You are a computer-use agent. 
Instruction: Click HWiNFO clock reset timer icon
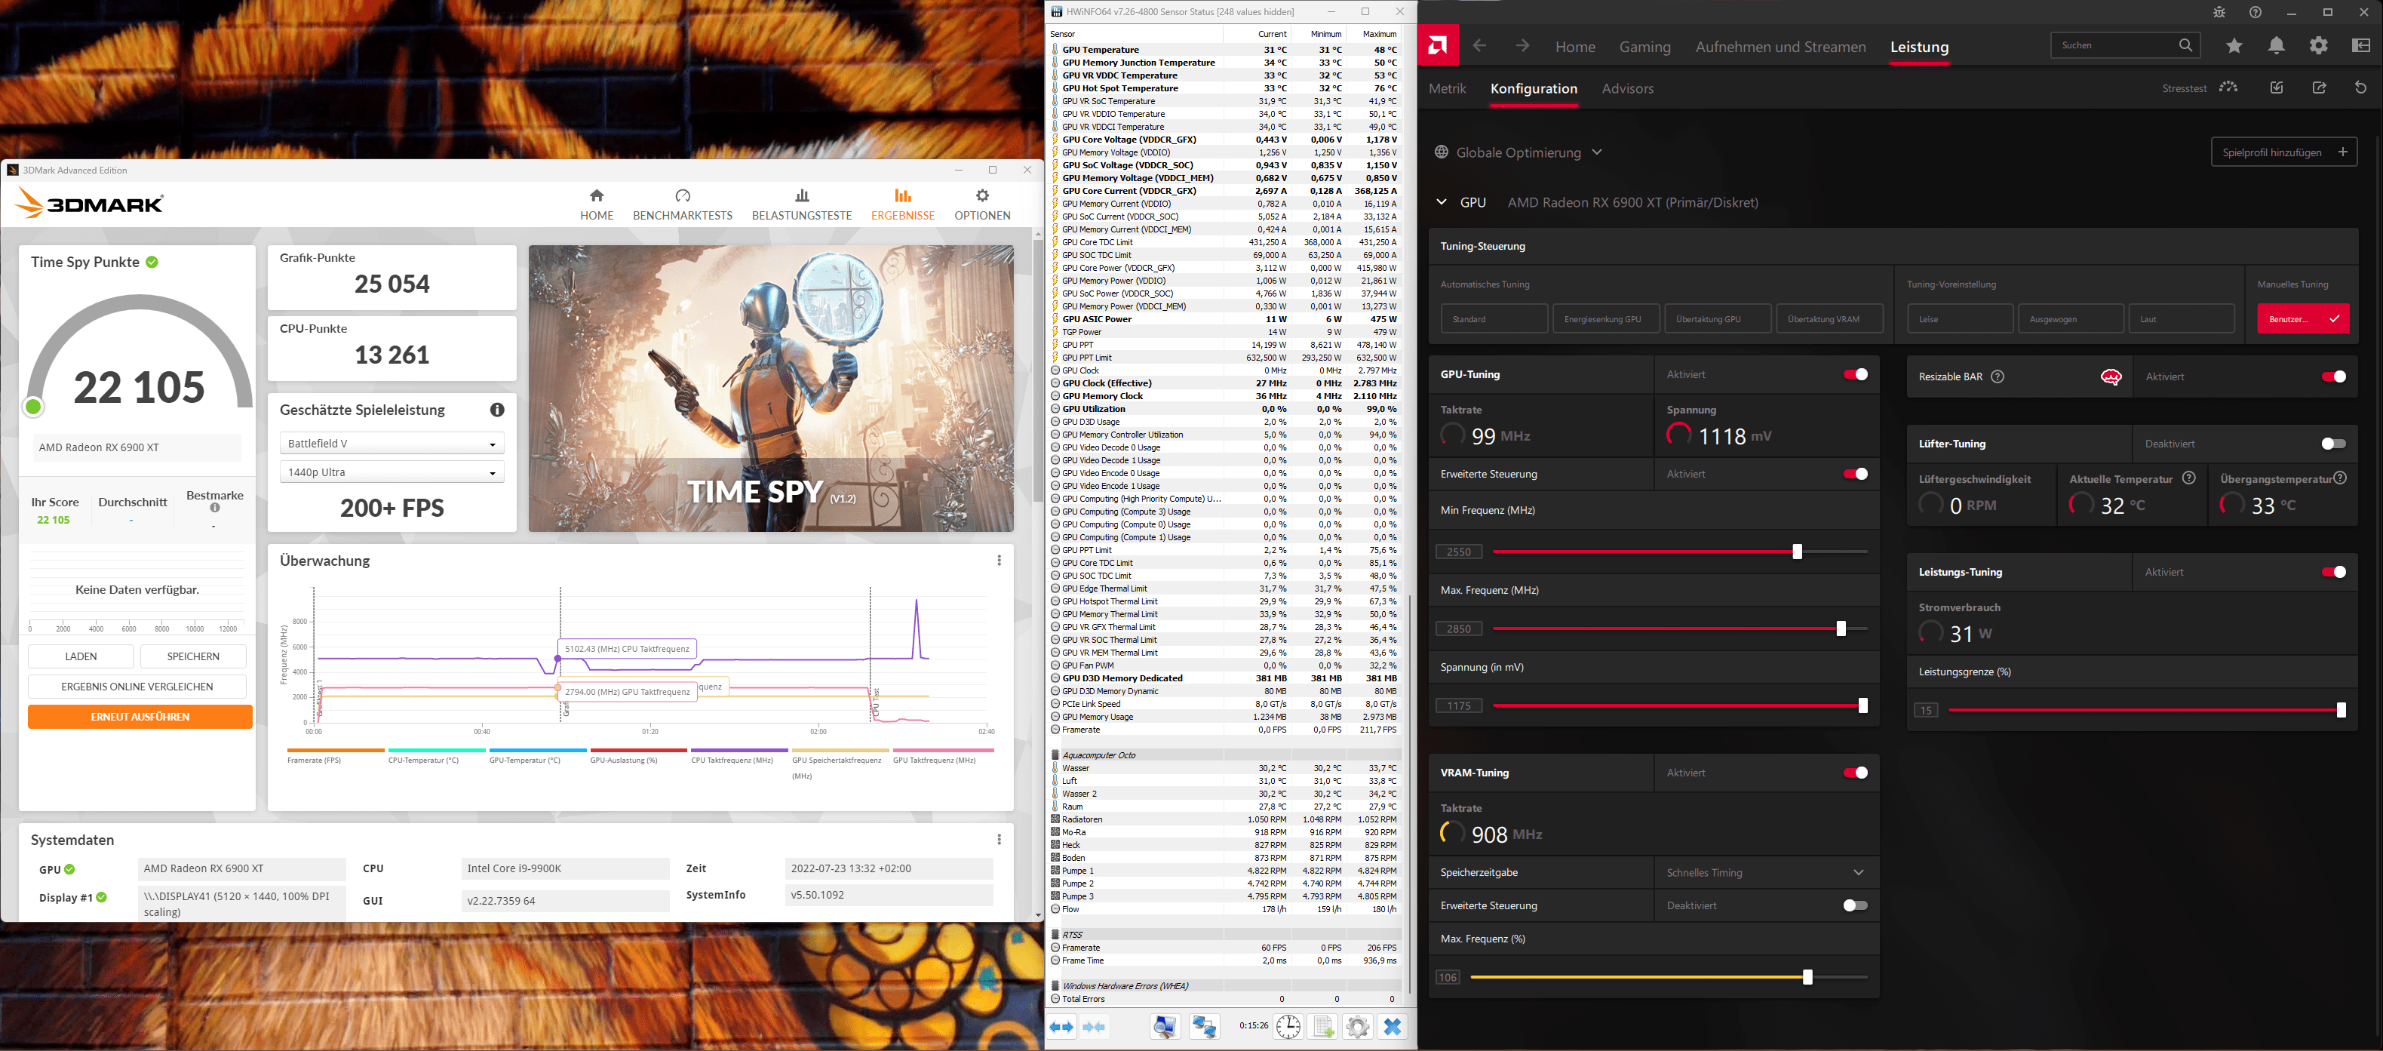(1288, 1027)
